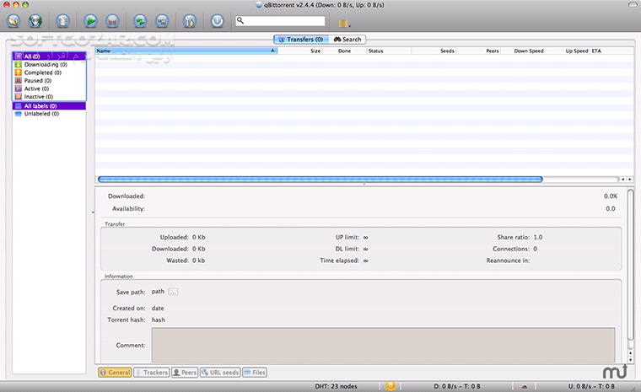This screenshot has width=641, height=392.
Task: Click the Availability 0.0 value
Action: [611, 208]
